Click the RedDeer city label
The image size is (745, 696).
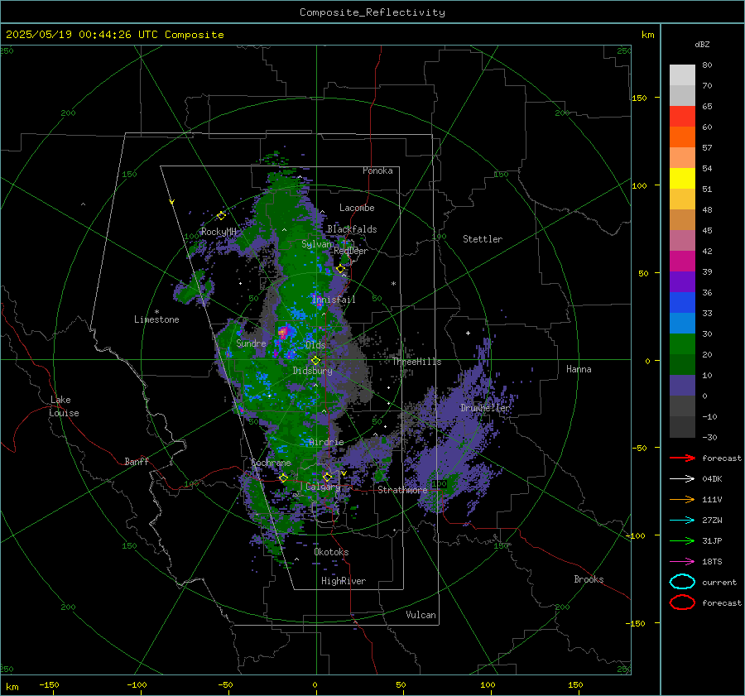(x=351, y=251)
